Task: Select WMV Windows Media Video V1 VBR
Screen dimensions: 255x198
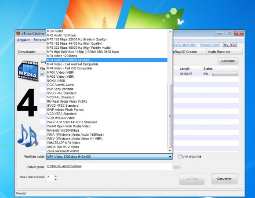Action: pos(107,139)
